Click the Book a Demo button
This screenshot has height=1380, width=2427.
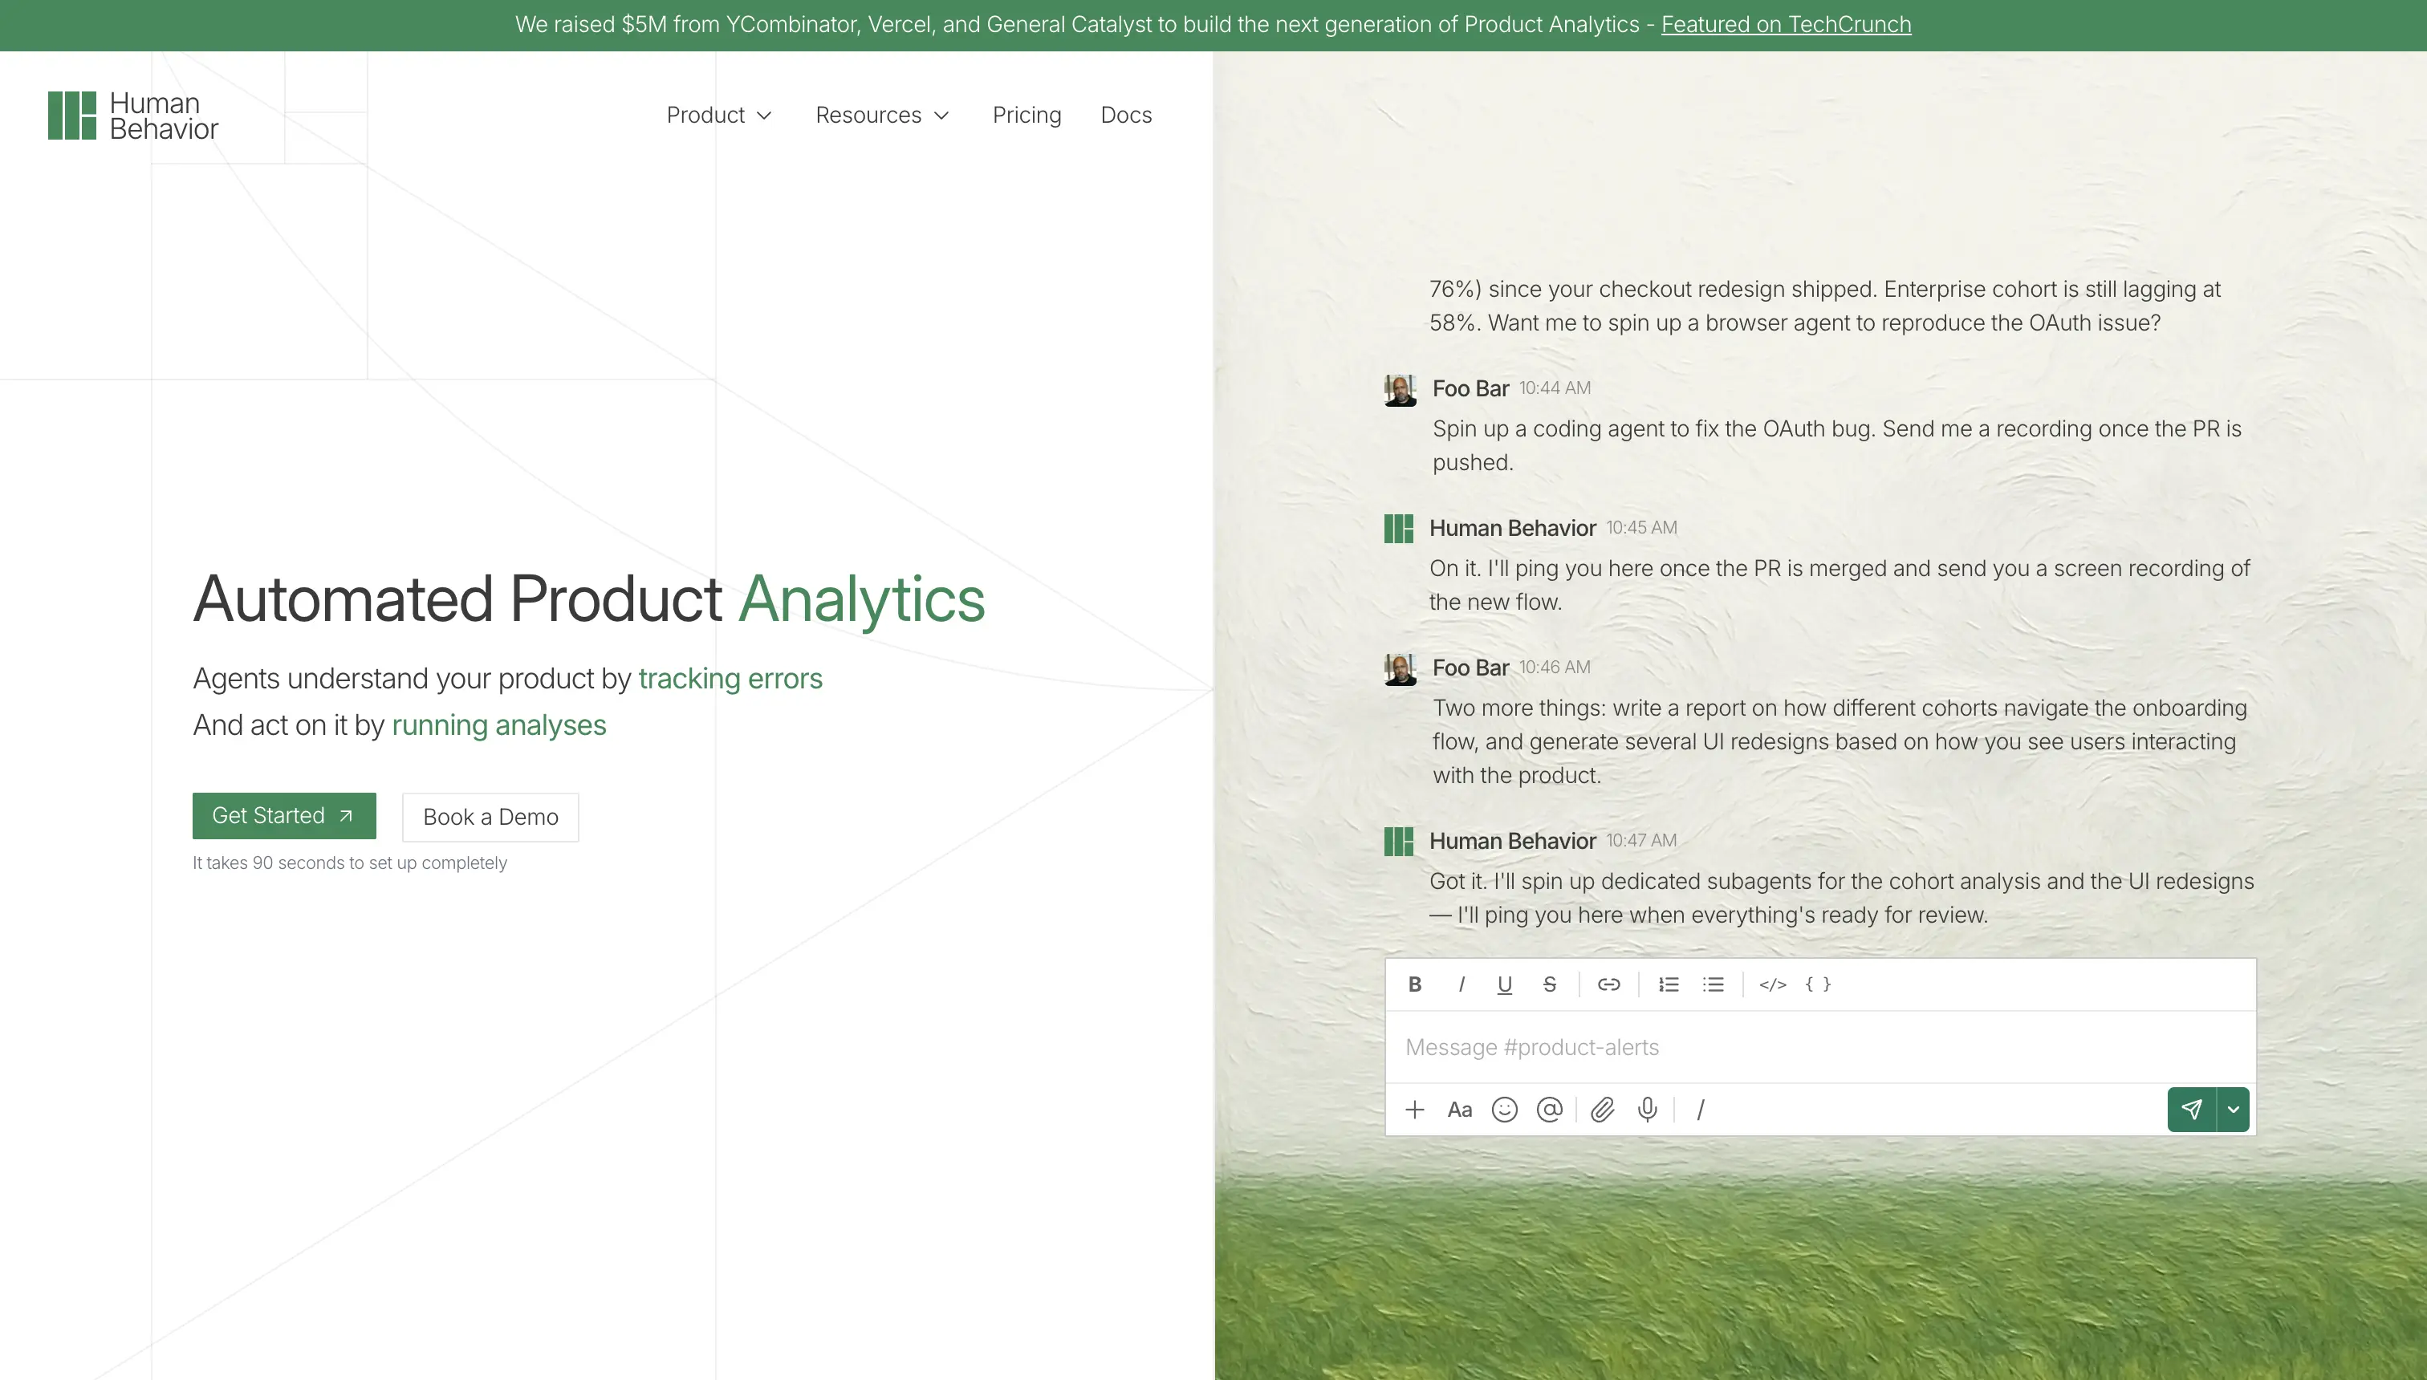click(490, 817)
